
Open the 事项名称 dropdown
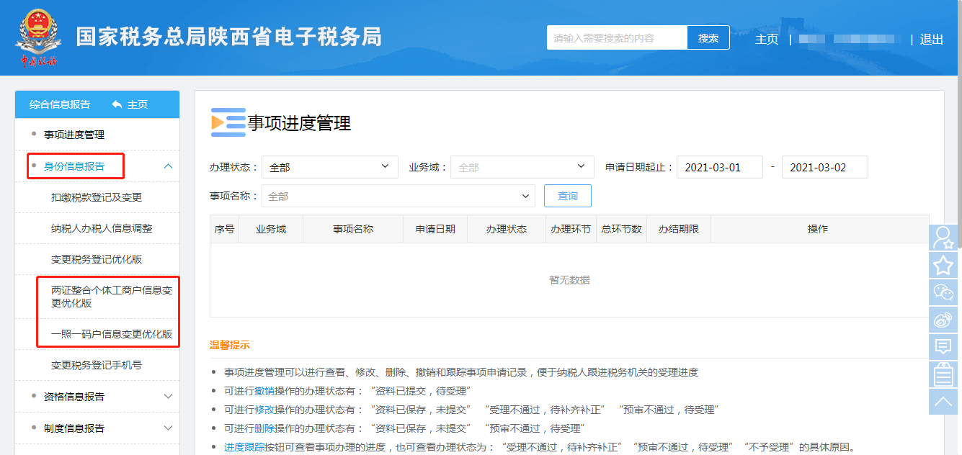click(x=400, y=196)
